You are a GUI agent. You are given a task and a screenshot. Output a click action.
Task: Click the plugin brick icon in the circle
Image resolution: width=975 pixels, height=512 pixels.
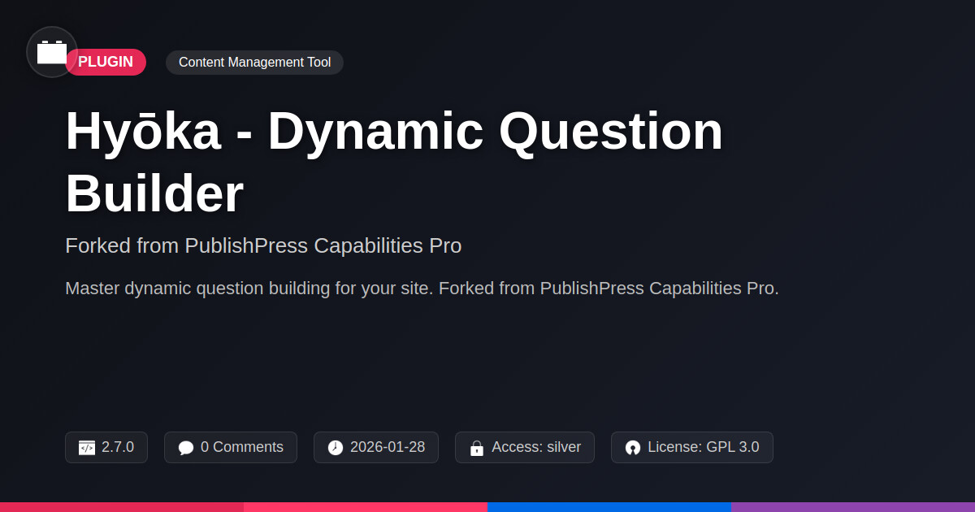[x=52, y=52]
